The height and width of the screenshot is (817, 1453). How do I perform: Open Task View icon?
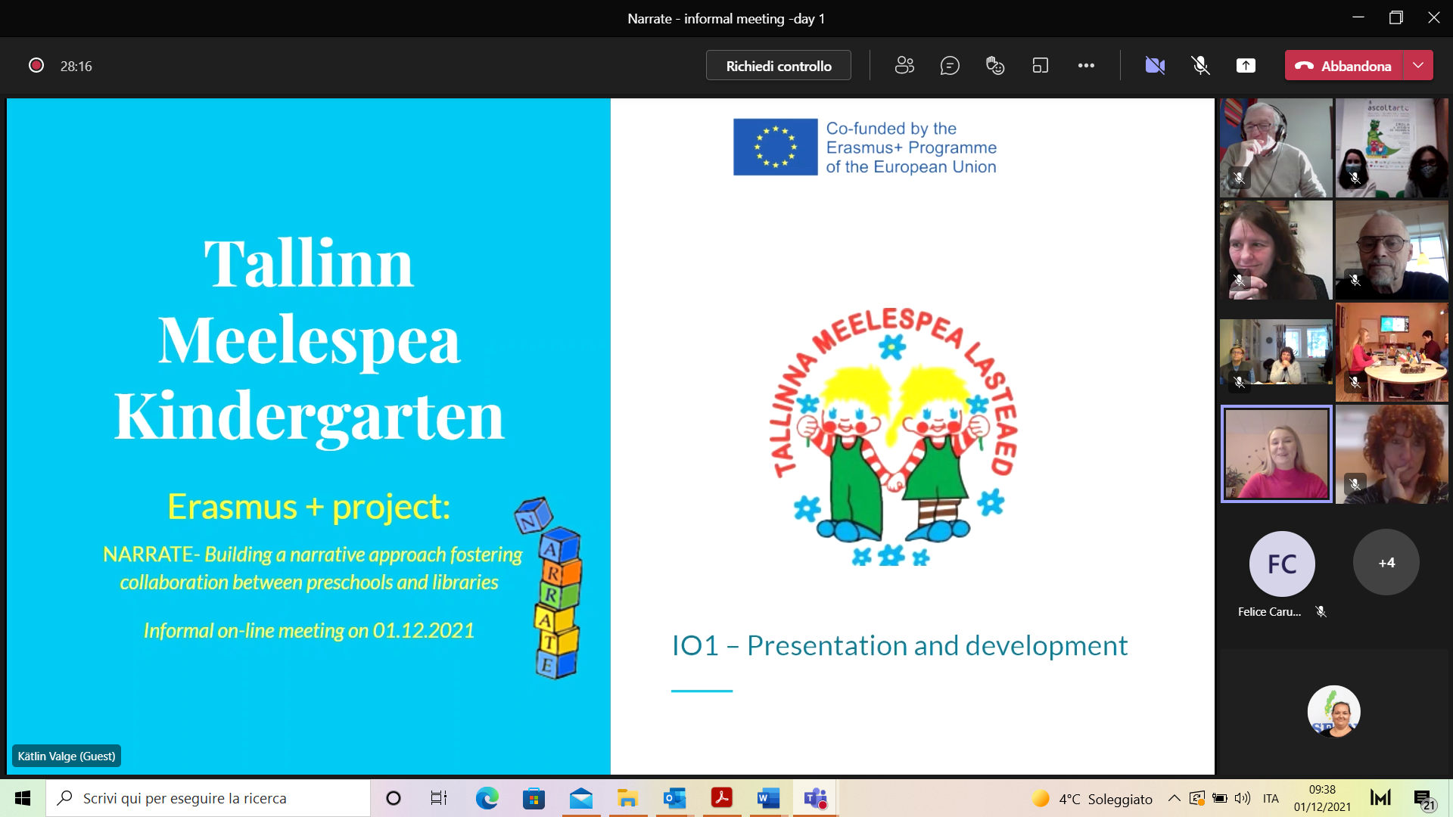coord(439,798)
